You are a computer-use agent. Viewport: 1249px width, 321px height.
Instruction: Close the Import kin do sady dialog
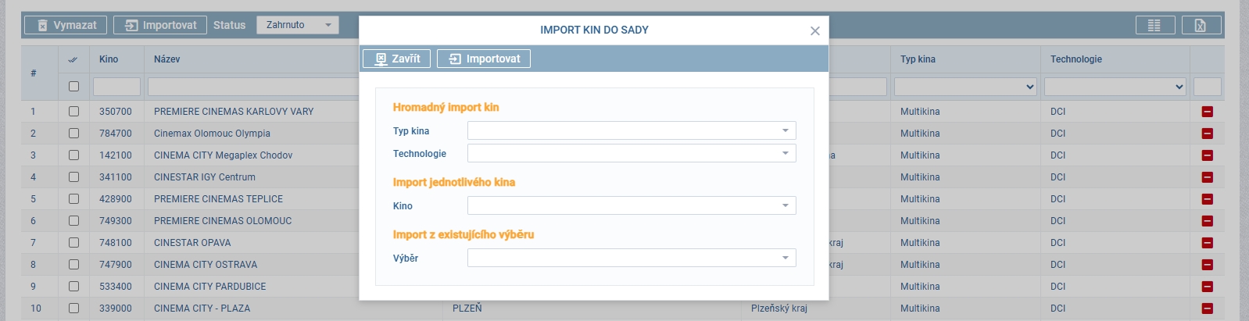814,30
